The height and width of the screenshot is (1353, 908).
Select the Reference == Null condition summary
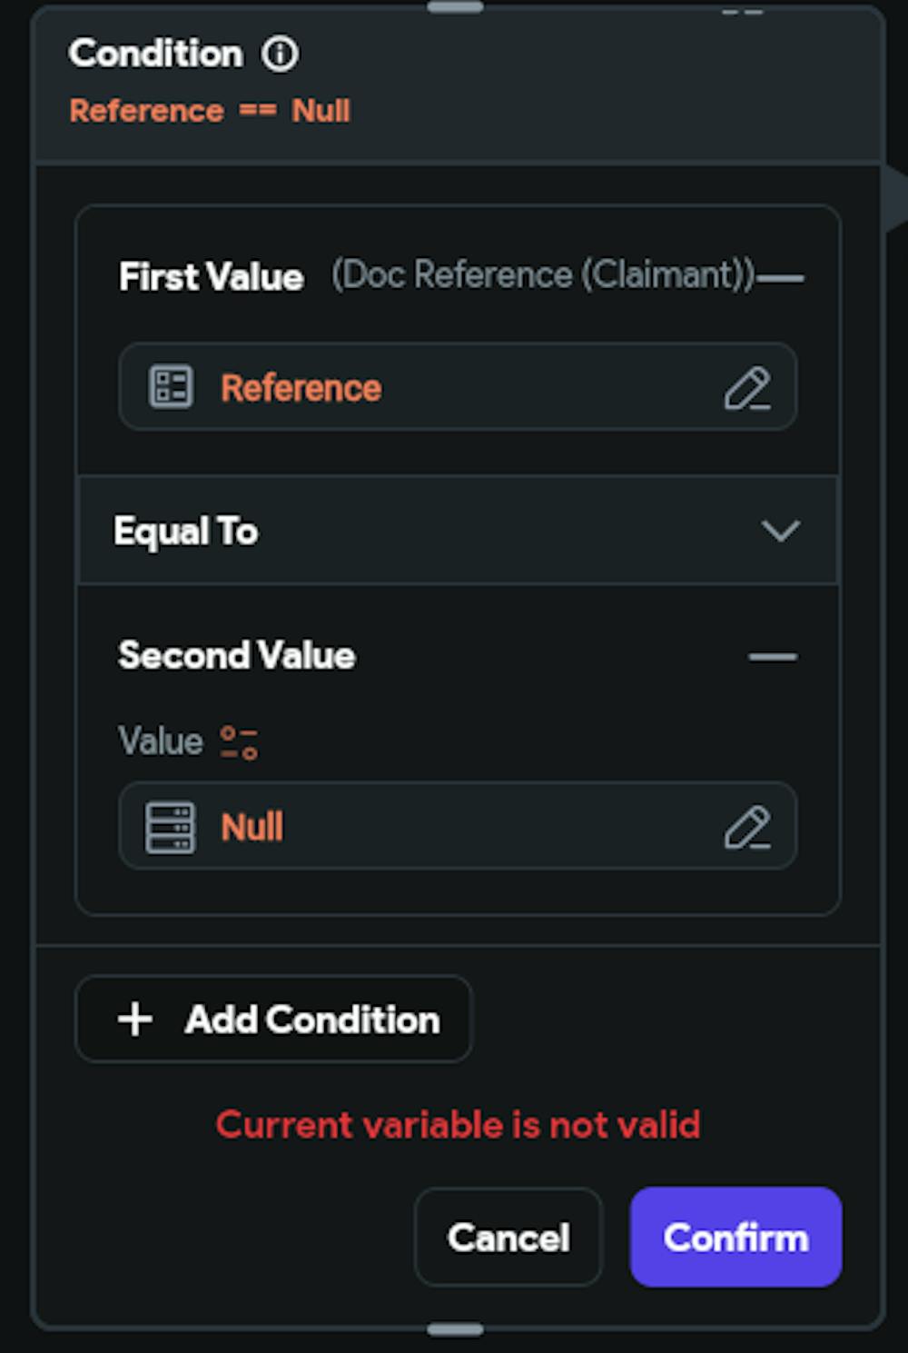pos(210,110)
